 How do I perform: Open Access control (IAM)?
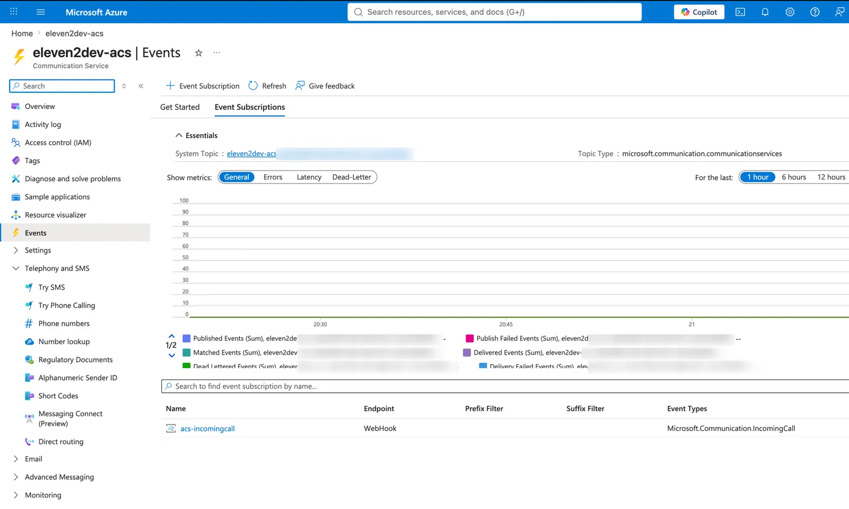click(x=58, y=142)
